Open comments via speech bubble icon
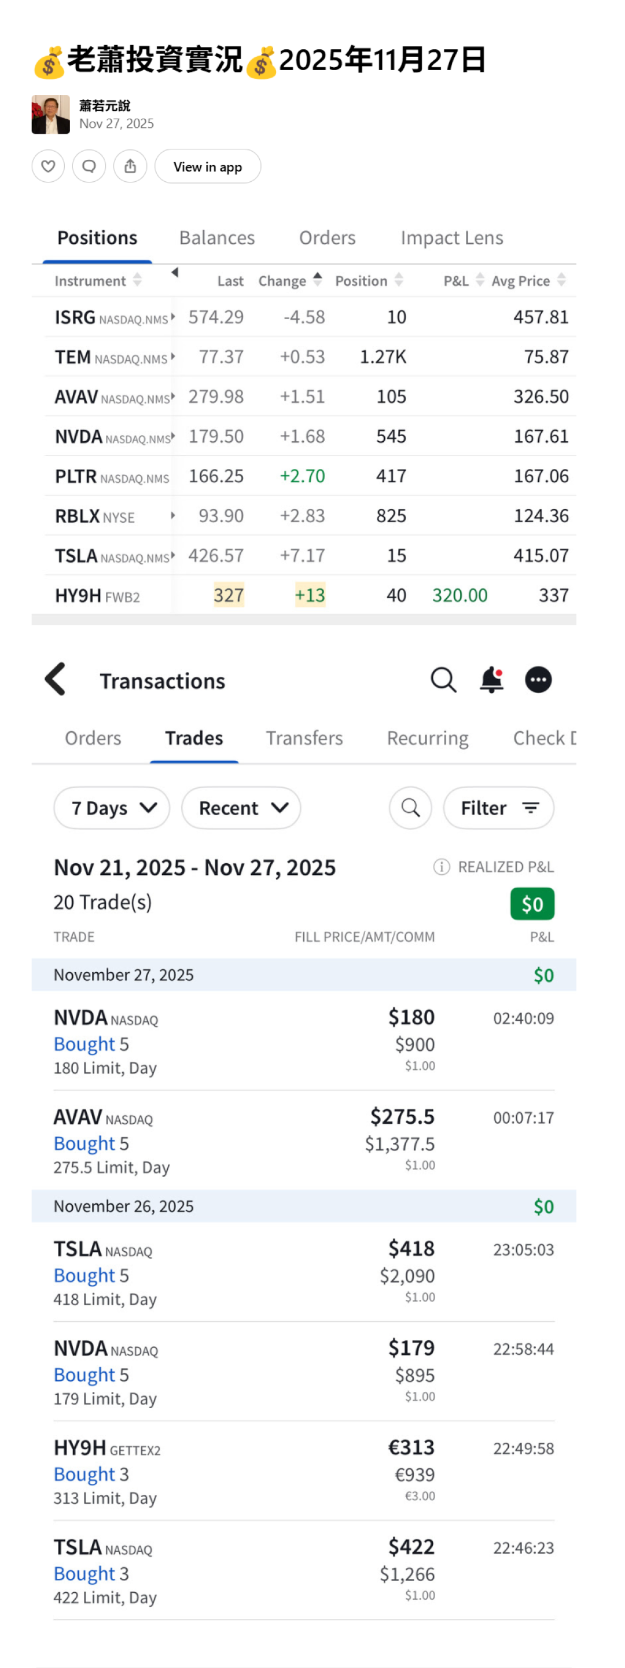This screenshot has width=625, height=1668. [89, 166]
